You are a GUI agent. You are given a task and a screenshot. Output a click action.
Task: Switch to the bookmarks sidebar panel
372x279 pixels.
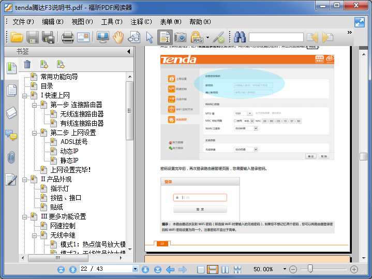11,68
